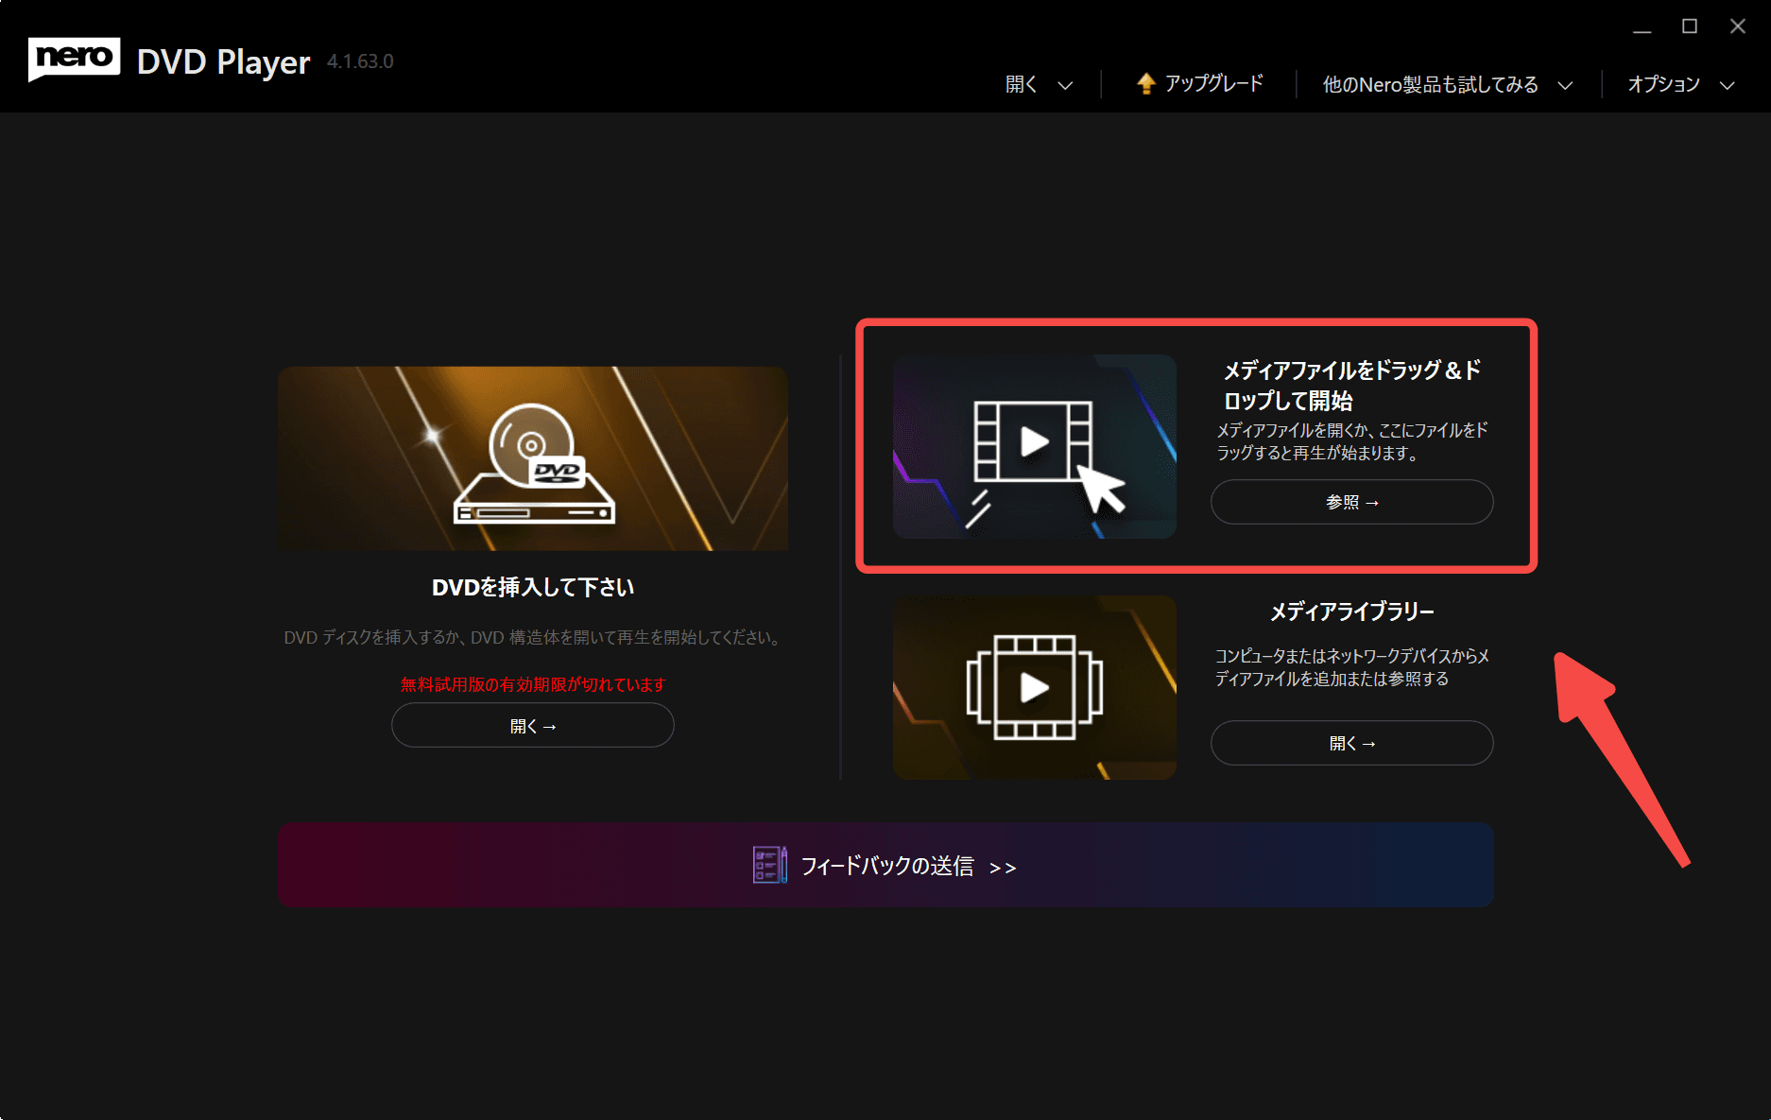The image size is (1771, 1120).
Task: Click the media library thumbnail
Action: click(1035, 687)
